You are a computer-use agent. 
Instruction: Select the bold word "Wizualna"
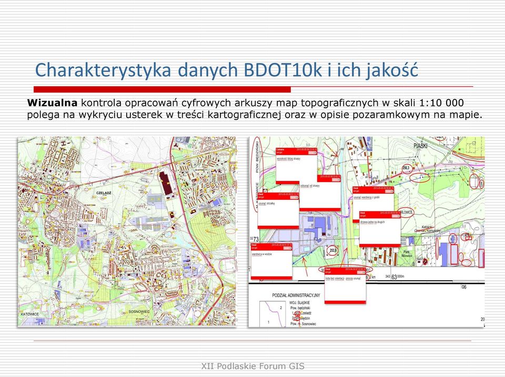[52, 103]
